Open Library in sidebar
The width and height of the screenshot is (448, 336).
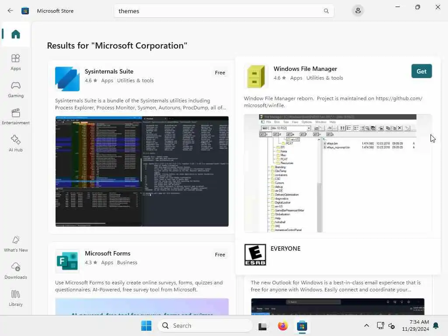16,298
